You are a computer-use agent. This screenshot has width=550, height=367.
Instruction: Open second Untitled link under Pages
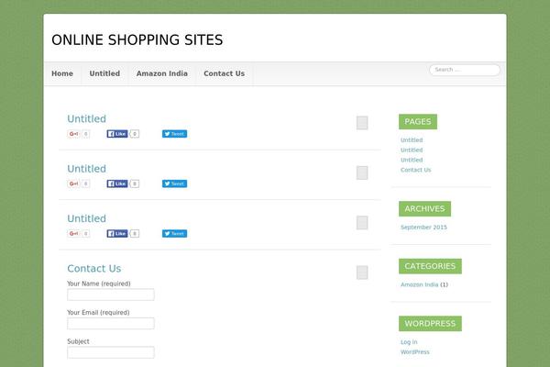(412, 150)
